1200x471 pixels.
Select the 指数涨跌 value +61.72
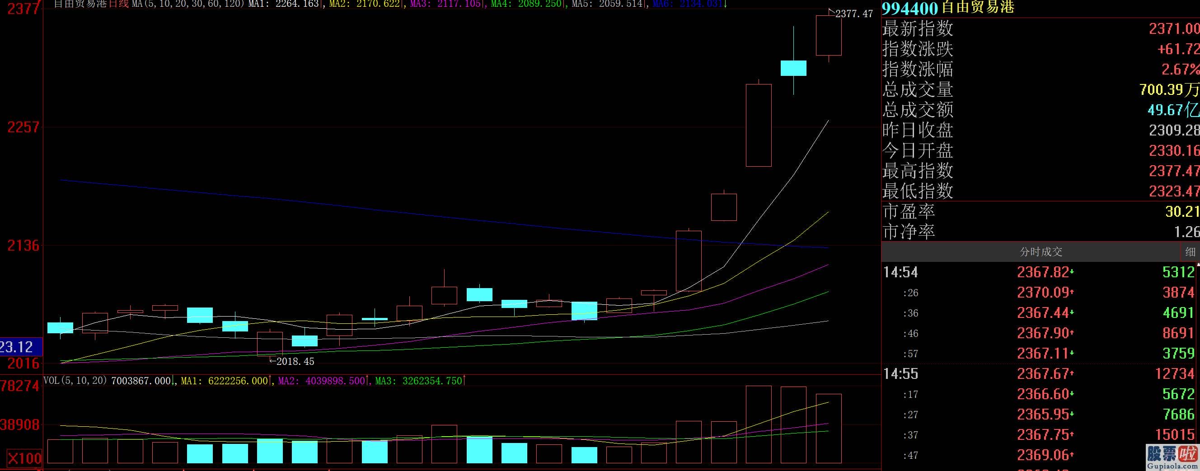tap(1179, 49)
